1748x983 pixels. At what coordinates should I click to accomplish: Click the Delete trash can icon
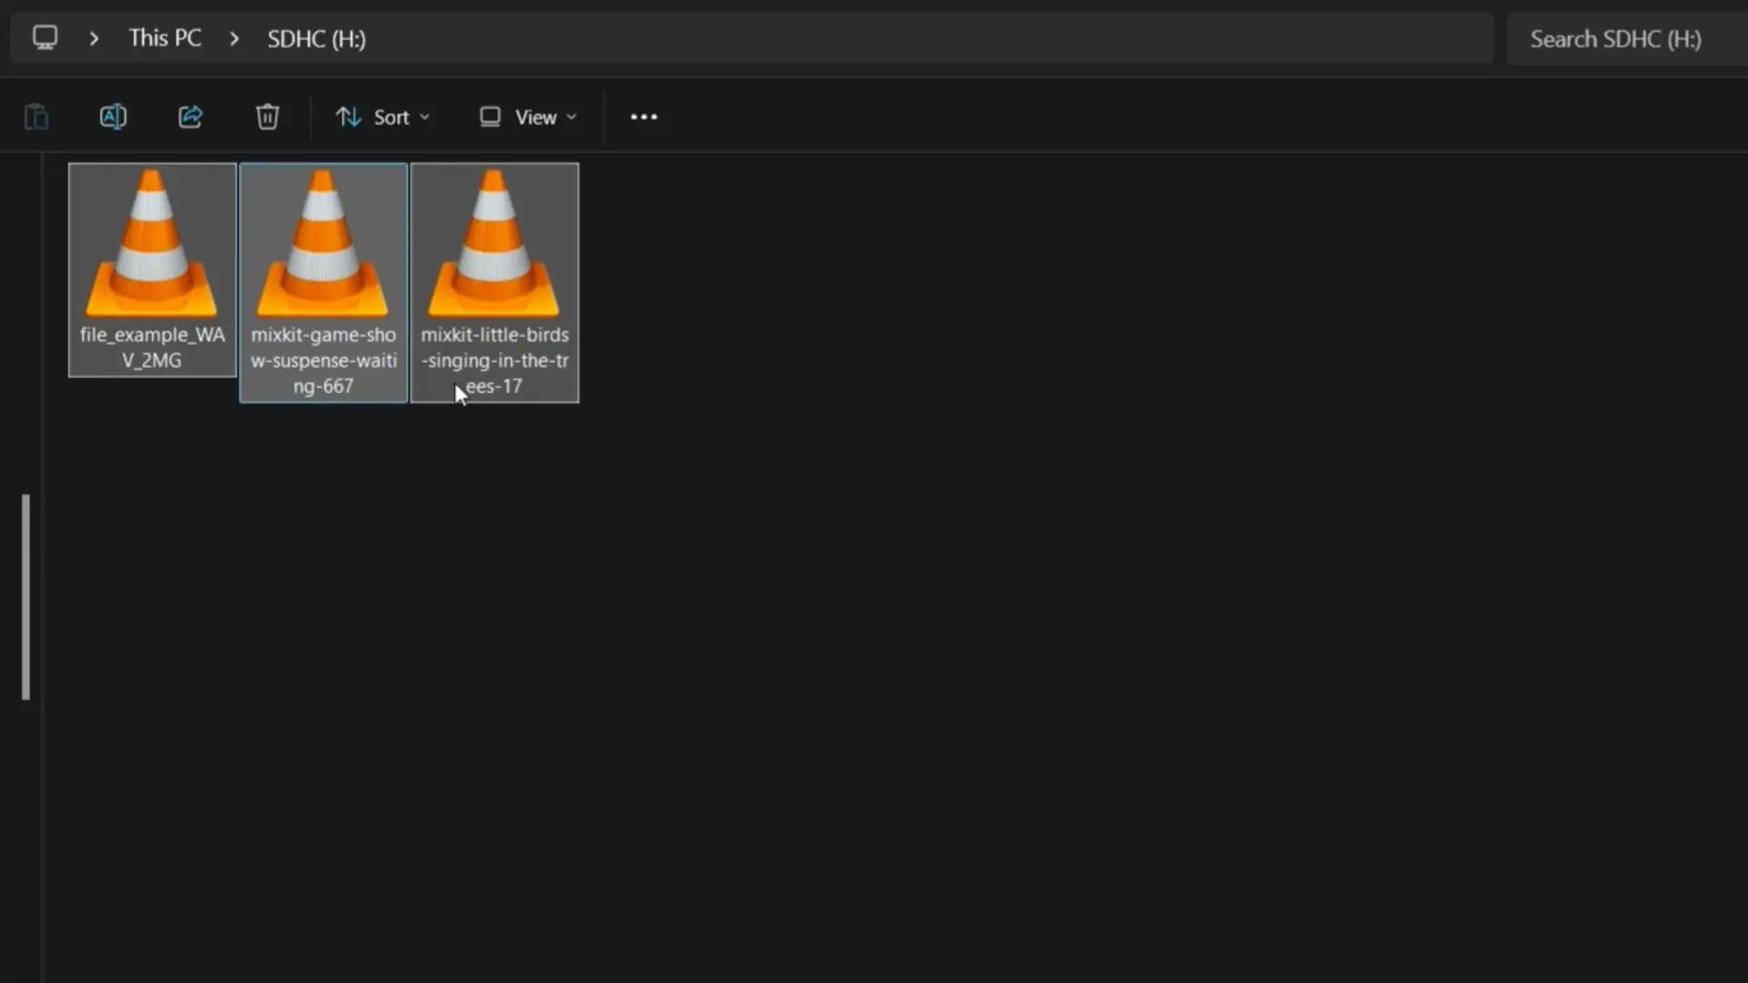coord(267,117)
